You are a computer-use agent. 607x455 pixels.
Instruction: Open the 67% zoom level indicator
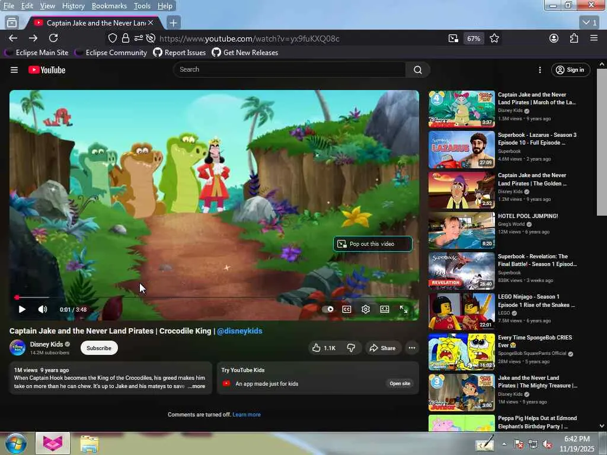click(x=474, y=39)
